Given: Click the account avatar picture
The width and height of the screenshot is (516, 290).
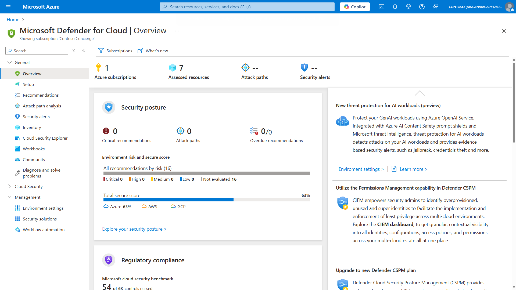Looking at the screenshot, I should 509,7.
